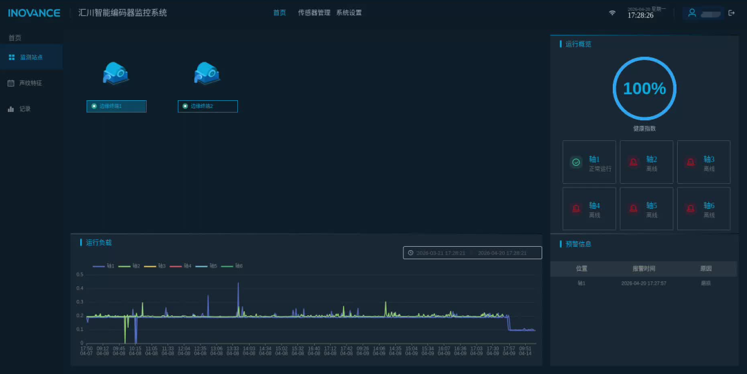Viewport: 747px width, 374px height.
Task: Go to 声纹特征 in the sidebar
Action: (x=30, y=83)
